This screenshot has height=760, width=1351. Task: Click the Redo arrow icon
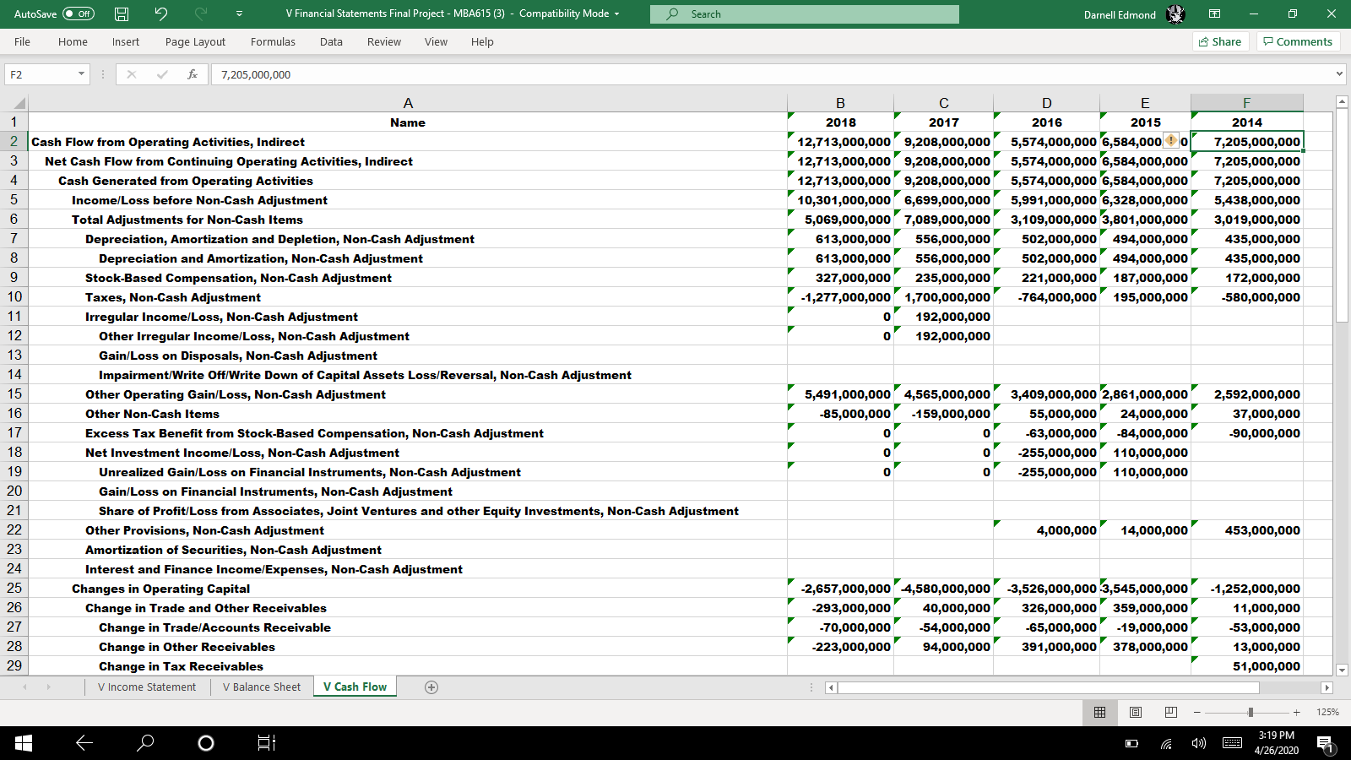pyautogui.click(x=201, y=14)
